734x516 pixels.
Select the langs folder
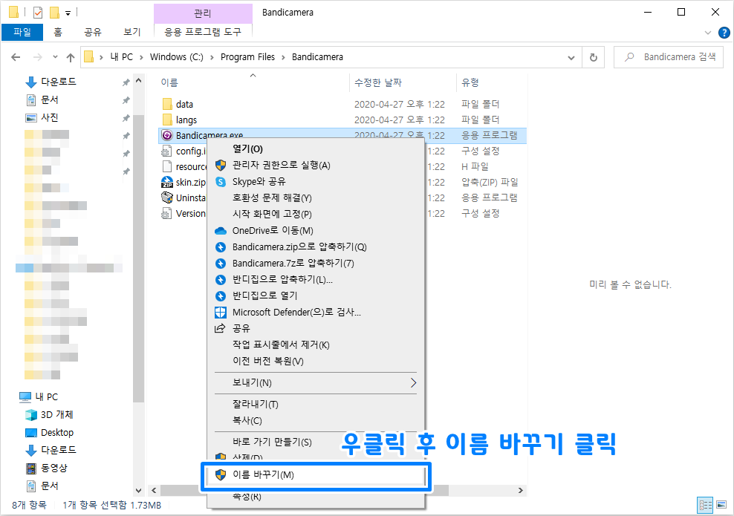pos(186,120)
